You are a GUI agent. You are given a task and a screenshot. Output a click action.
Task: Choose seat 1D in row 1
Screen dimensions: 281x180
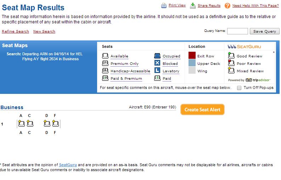pos(47,124)
